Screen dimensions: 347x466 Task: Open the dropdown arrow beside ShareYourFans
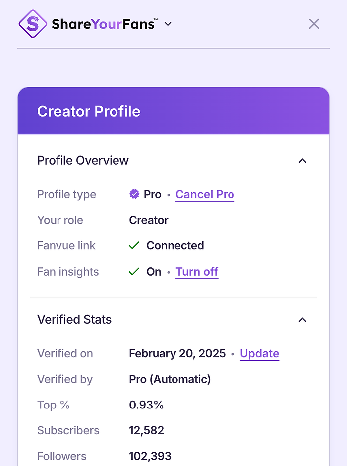168,24
